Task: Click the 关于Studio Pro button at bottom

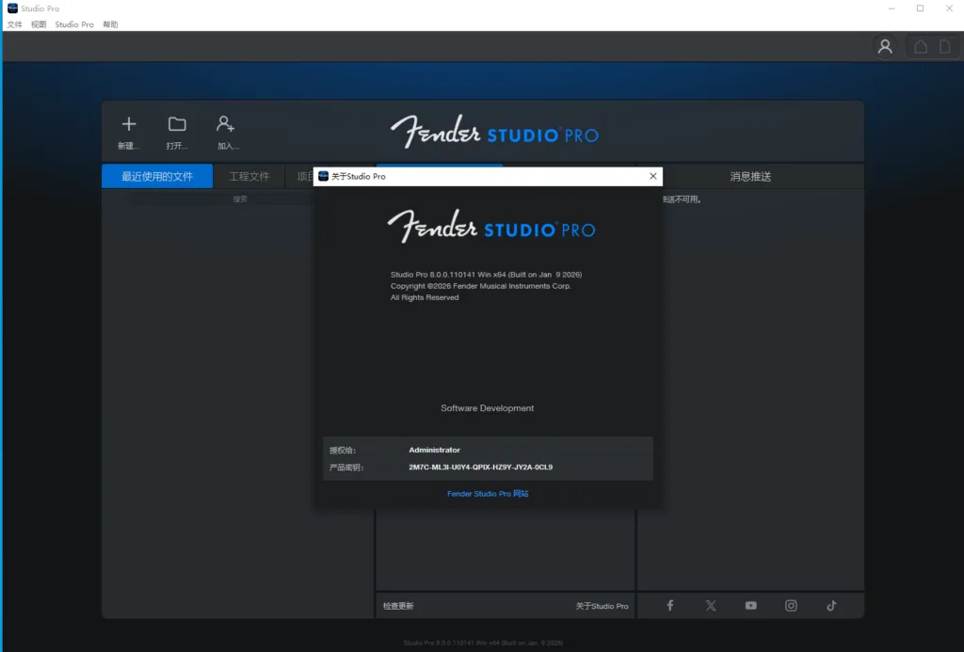Action: pyautogui.click(x=602, y=606)
